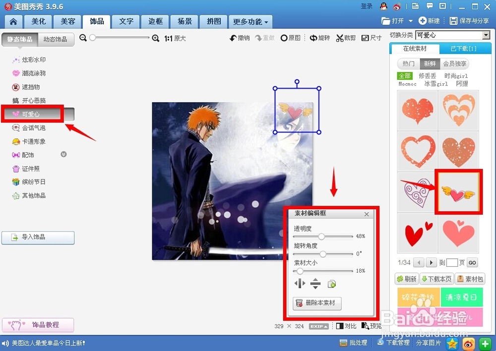Click 保存与分享 save icon

click(x=453, y=21)
